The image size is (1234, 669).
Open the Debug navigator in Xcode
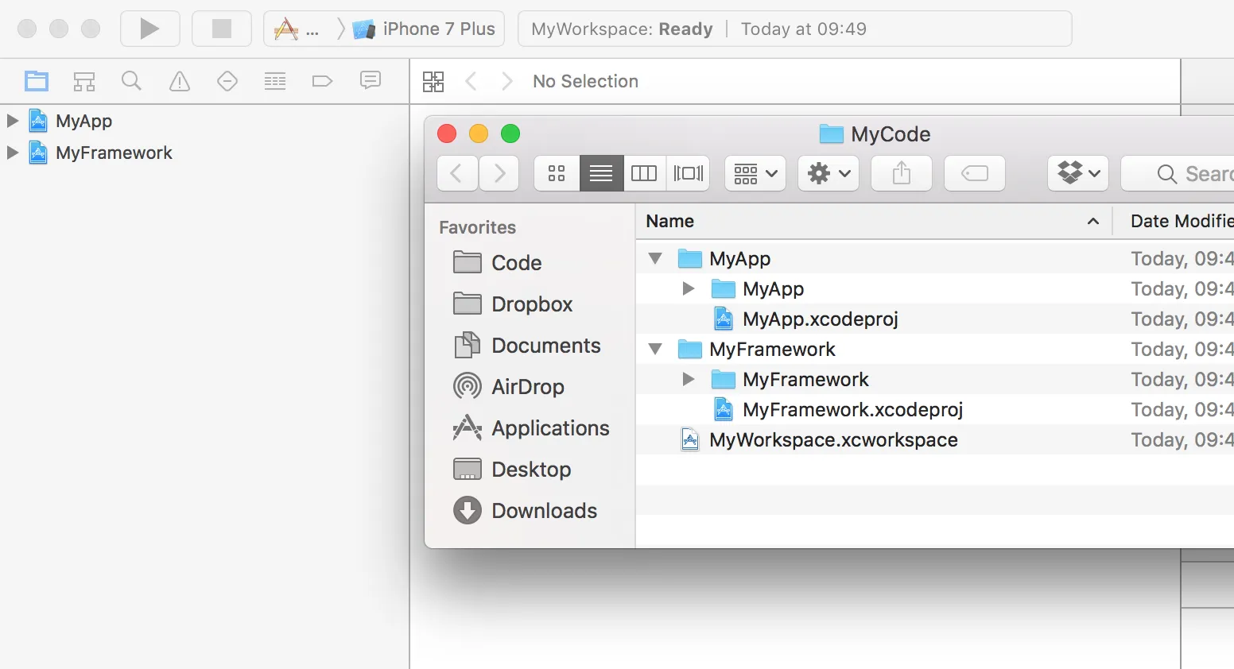click(275, 81)
